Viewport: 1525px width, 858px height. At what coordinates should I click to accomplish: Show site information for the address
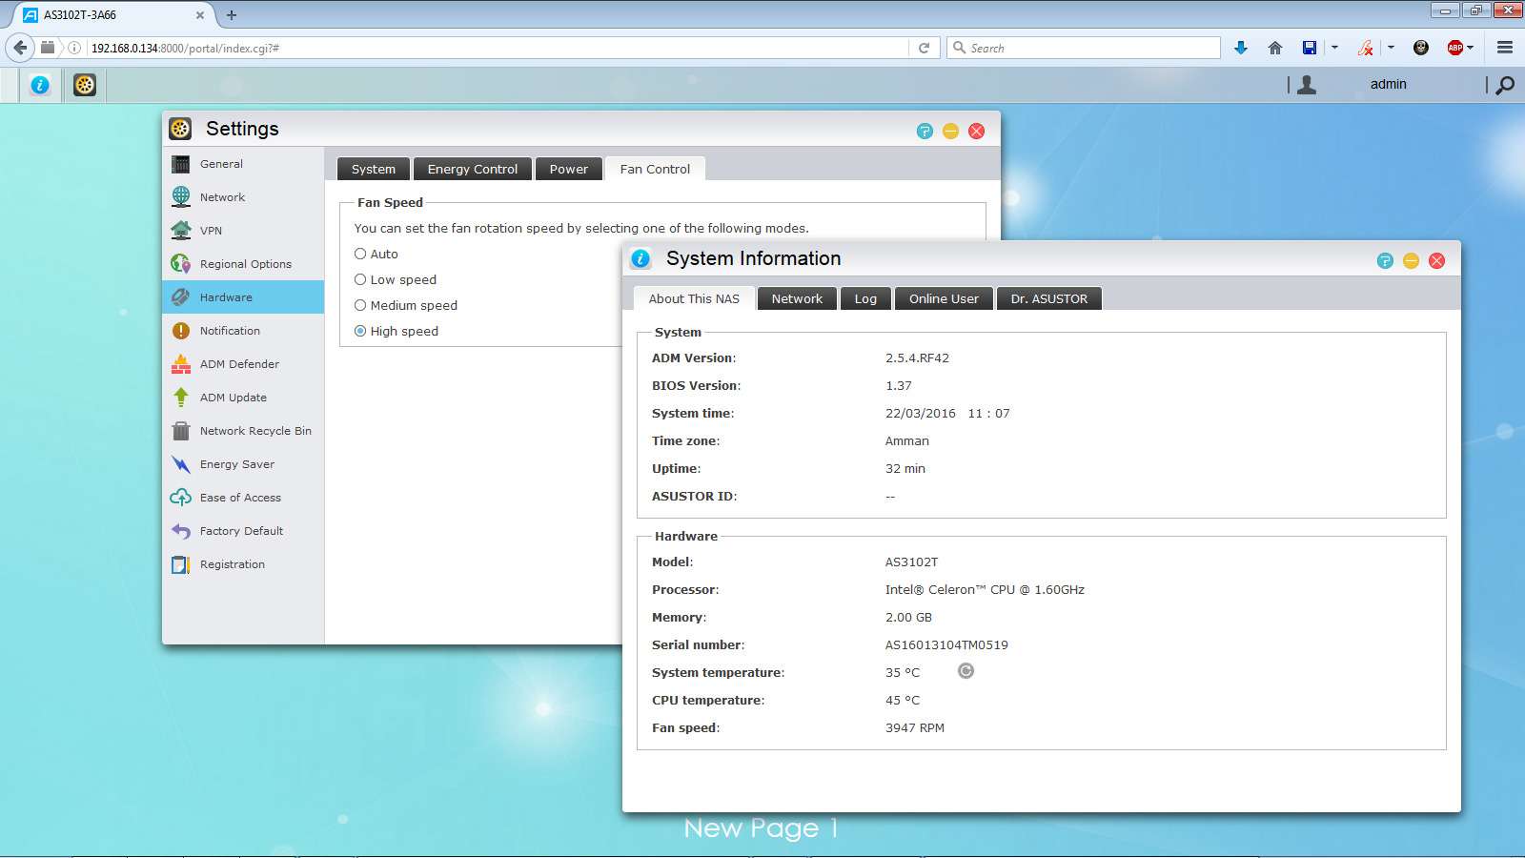pyautogui.click(x=74, y=48)
